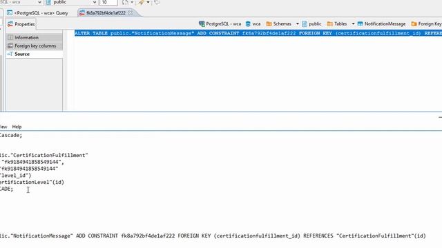442x248 pixels.
Task: Click the NotificationMessage table icon
Action: [x=360, y=24]
